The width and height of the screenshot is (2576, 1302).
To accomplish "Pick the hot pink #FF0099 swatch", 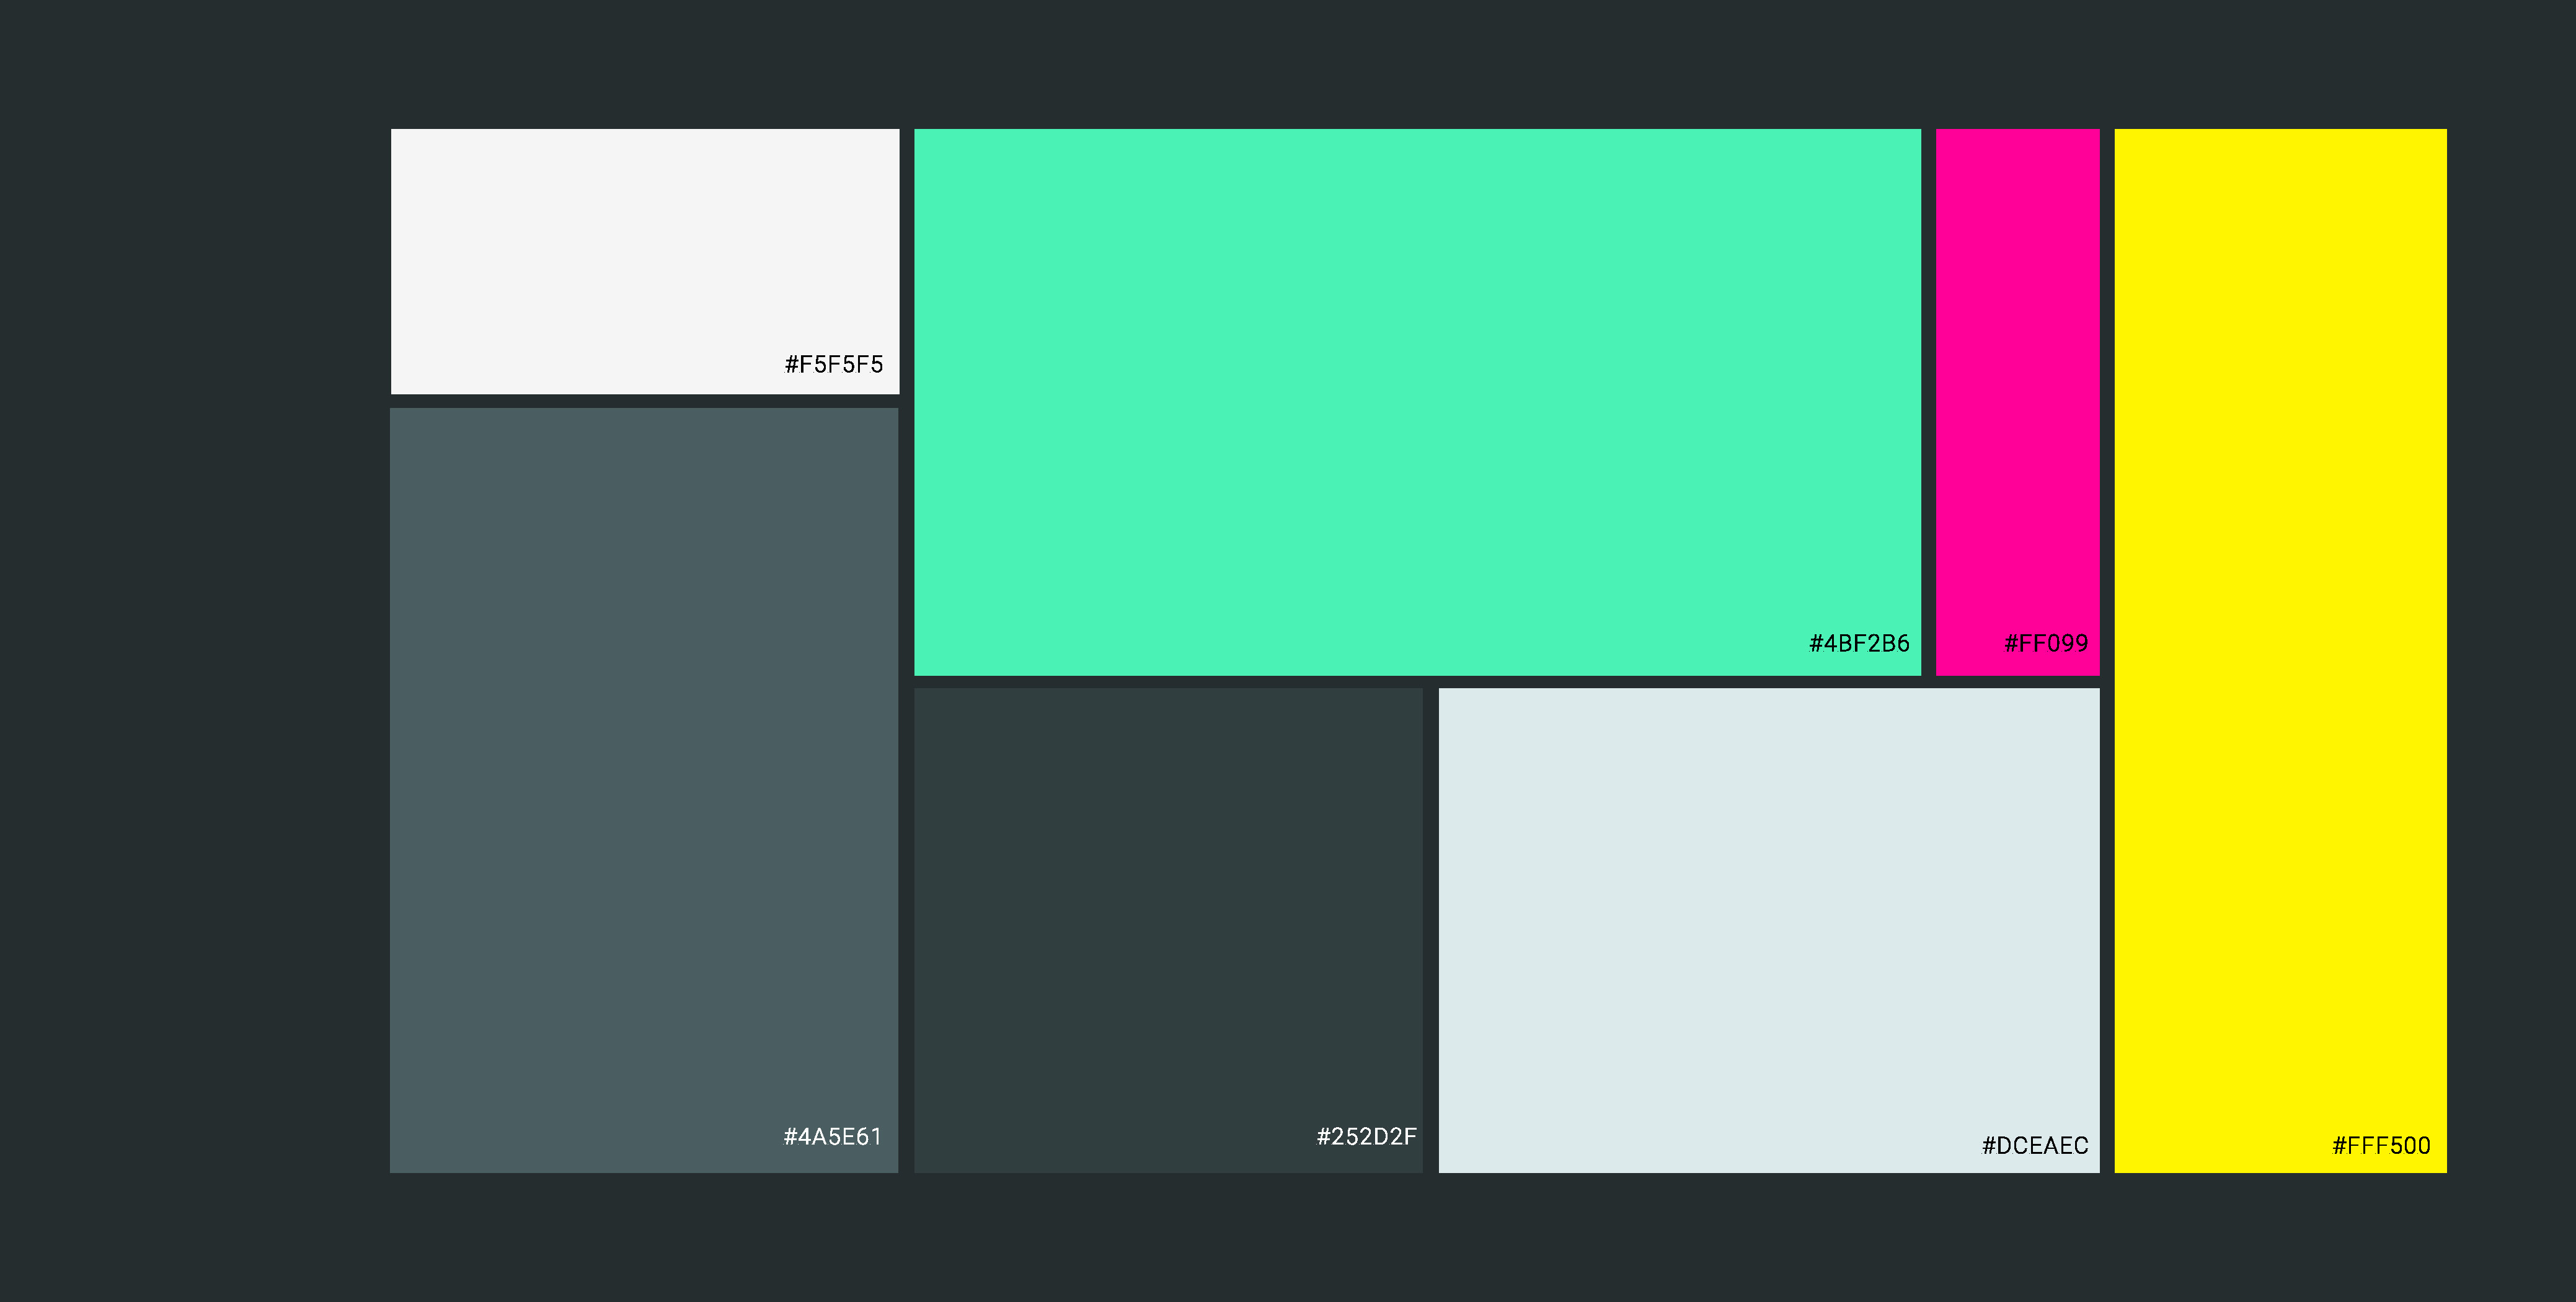I will tap(2017, 402).
